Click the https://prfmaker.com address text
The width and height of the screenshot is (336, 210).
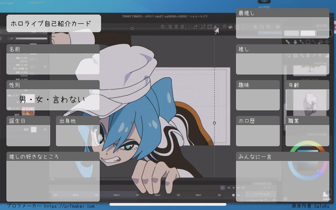pos(69,206)
